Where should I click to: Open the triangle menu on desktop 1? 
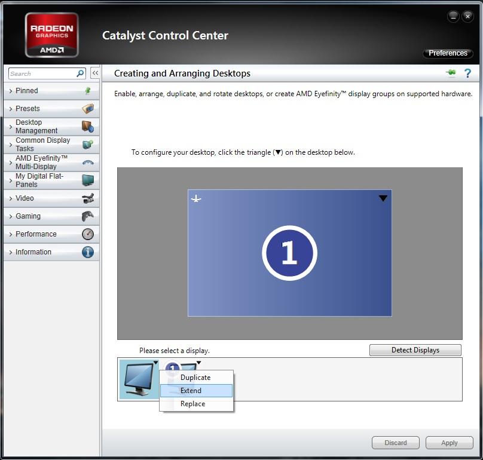pyautogui.click(x=383, y=198)
